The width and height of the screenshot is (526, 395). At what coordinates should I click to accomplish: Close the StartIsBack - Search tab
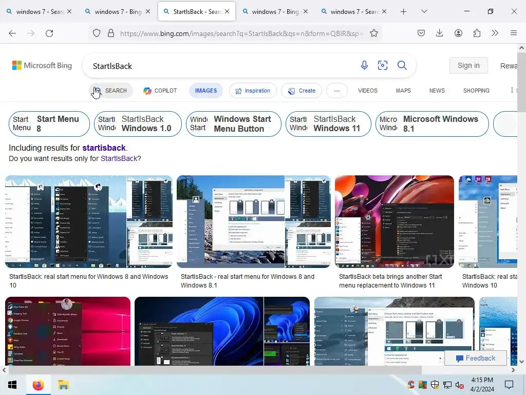pos(227,11)
